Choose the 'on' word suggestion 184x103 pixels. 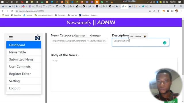(x=132, y=36)
